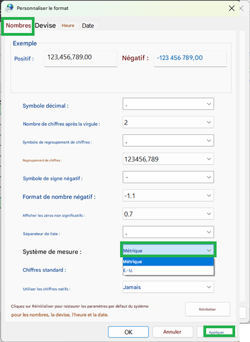The image size is (250, 342).
Task: Click the Positif example value 123,456,789.00
Action: click(x=81, y=58)
